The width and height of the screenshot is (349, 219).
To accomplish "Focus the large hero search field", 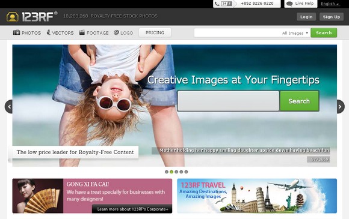I will (229, 101).
